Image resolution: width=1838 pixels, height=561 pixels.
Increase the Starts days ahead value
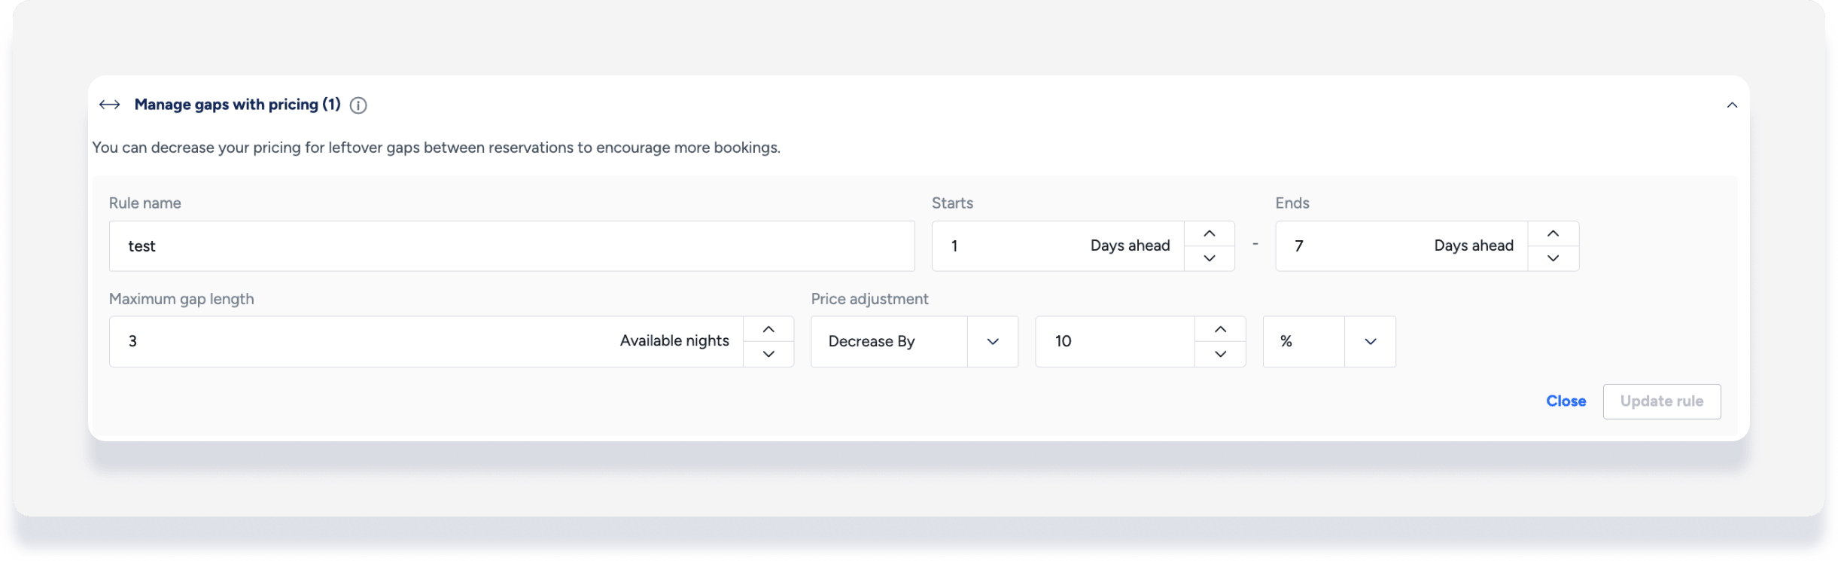[x=1209, y=233]
